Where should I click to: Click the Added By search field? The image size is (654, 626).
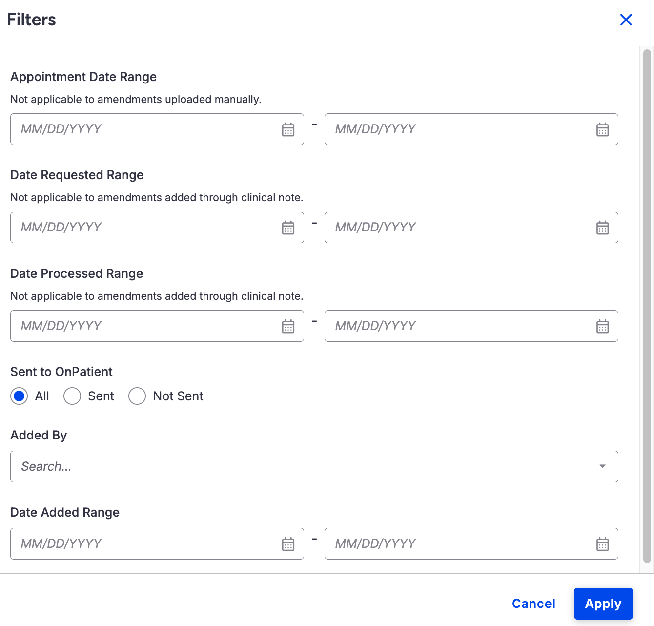[x=293, y=466]
